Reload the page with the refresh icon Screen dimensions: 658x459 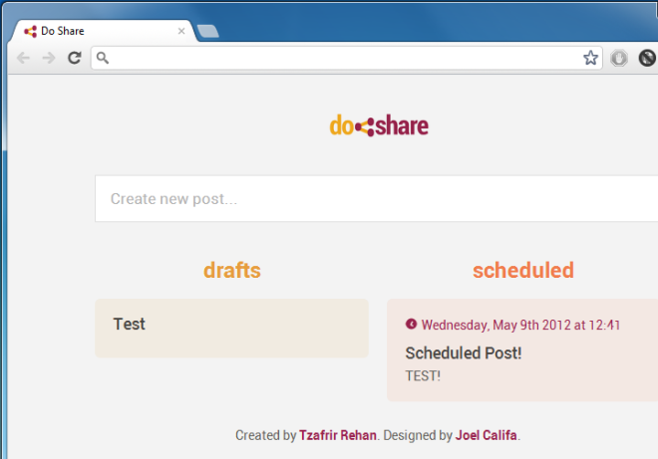click(75, 58)
